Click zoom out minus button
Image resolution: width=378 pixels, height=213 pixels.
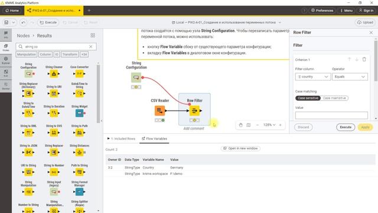tap(258, 125)
